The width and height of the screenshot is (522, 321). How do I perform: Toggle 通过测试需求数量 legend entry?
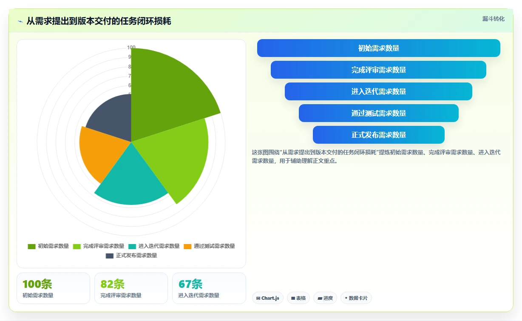pyautogui.click(x=209, y=246)
